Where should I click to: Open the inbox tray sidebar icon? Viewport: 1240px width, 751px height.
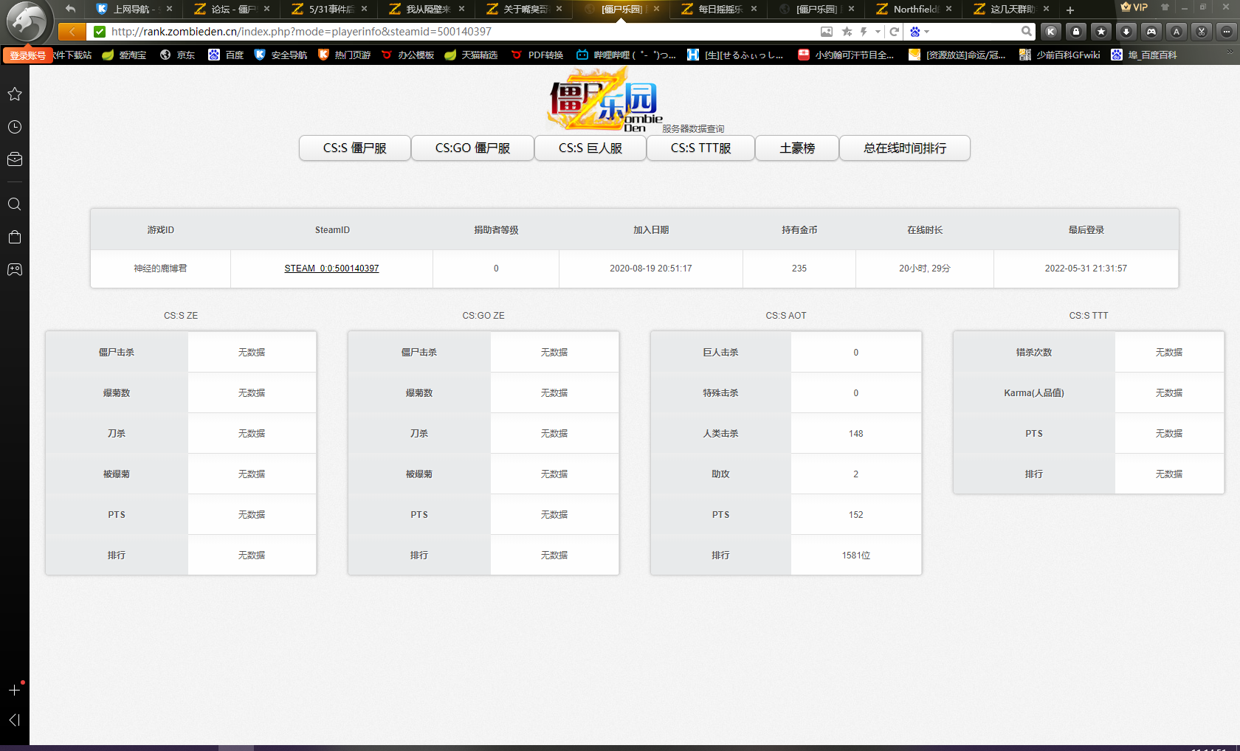tap(15, 159)
